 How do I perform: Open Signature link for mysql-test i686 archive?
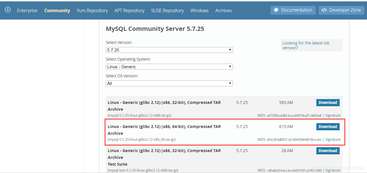click(333, 170)
